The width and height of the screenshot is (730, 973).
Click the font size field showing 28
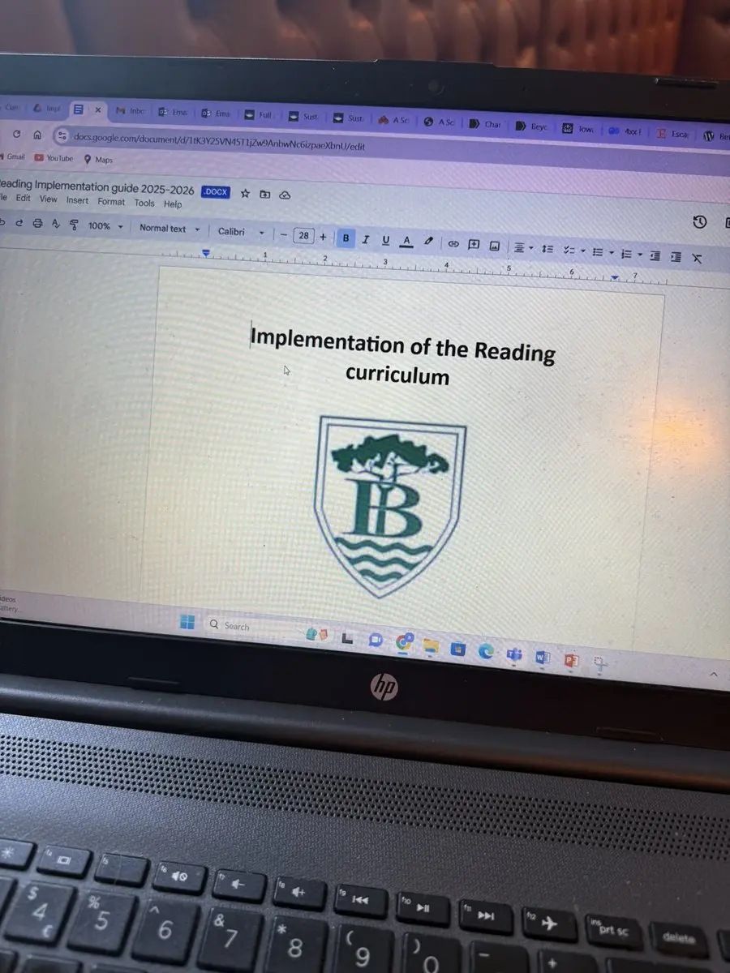pos(303,236)
